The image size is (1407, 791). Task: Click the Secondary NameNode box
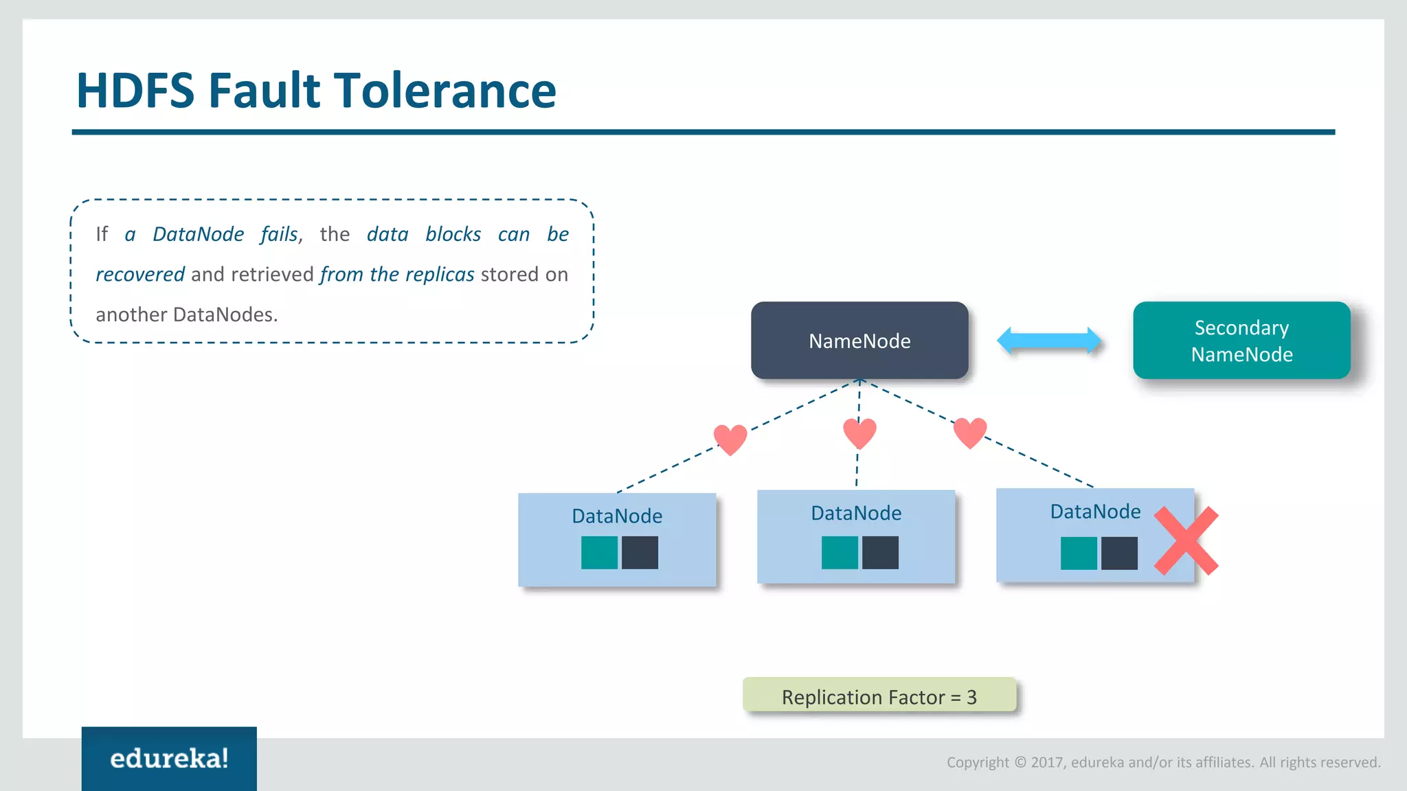click(x=1241, y=341)
